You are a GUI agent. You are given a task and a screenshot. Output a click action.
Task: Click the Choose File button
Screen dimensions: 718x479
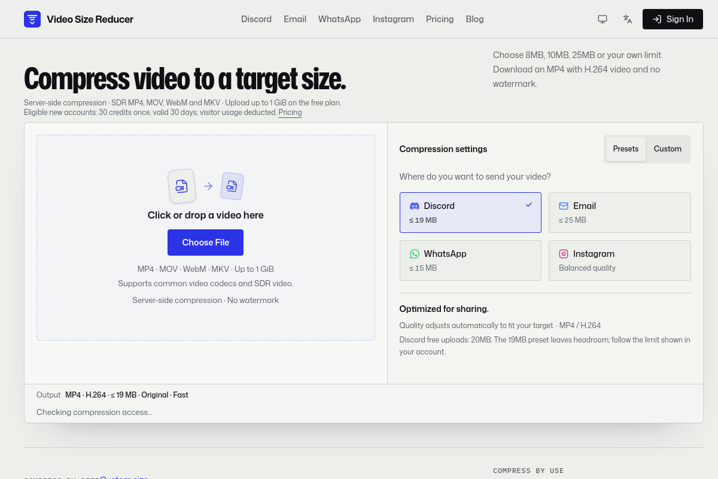[x=205, y=242]
